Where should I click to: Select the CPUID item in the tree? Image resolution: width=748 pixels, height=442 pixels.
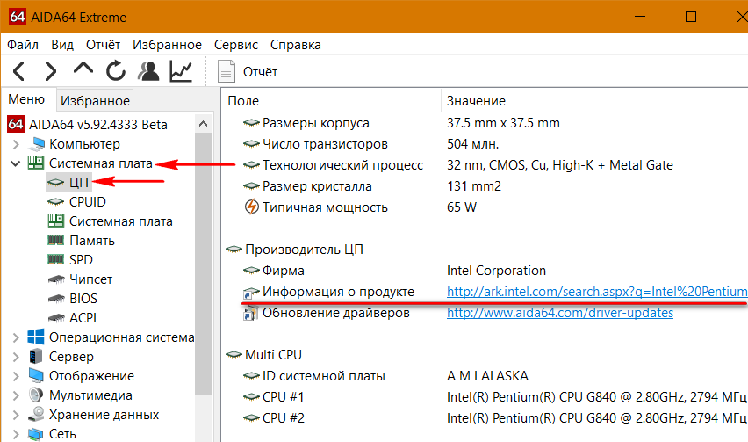click(88, 202)
